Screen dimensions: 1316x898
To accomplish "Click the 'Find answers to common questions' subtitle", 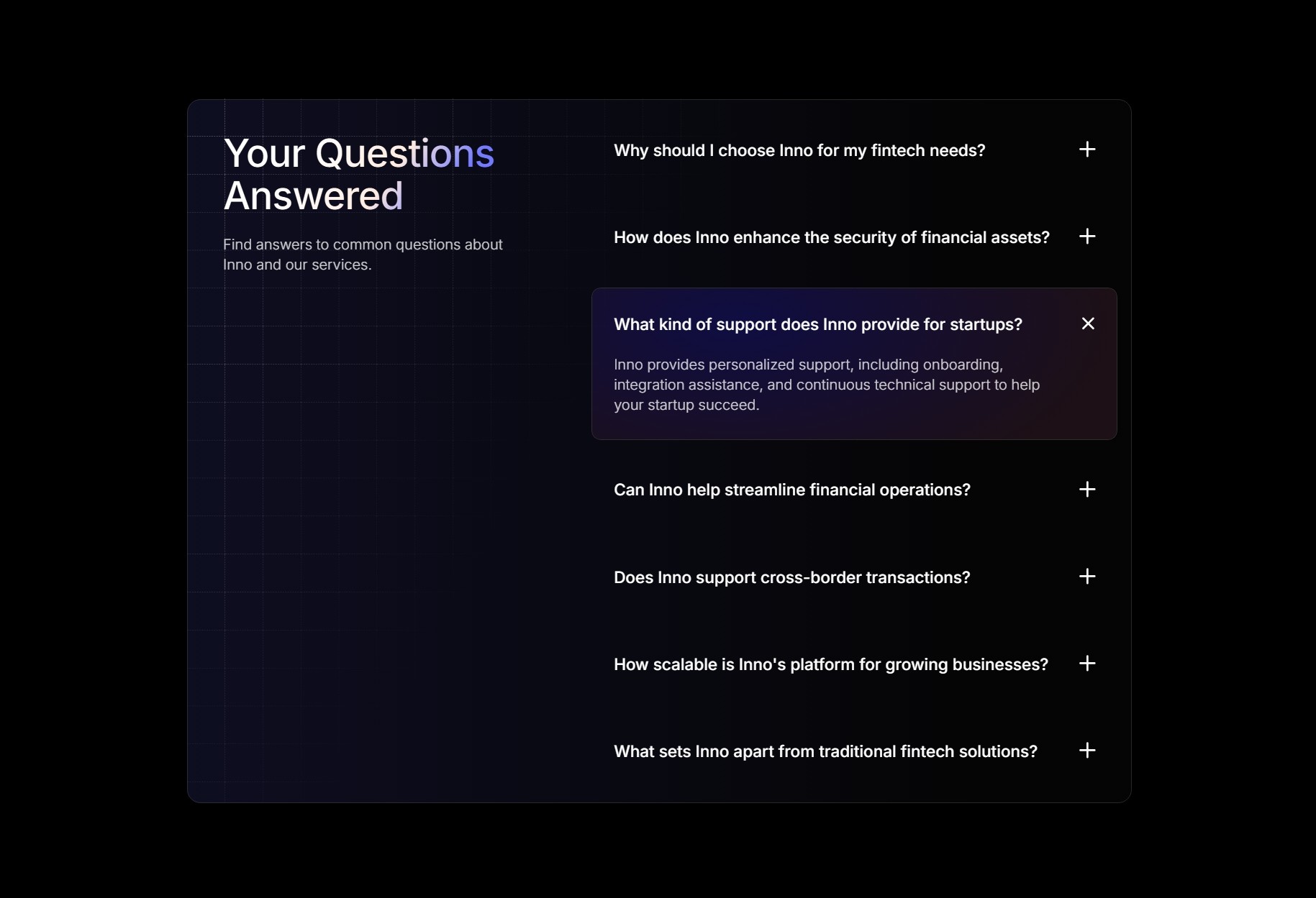I will 363,255.
